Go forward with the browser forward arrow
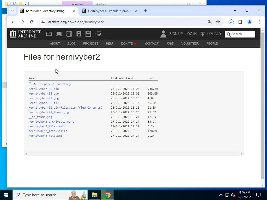 click(x=22, y=22)
